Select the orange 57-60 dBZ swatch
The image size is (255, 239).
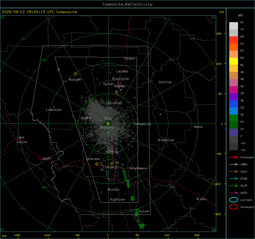[x=233, y=47]
